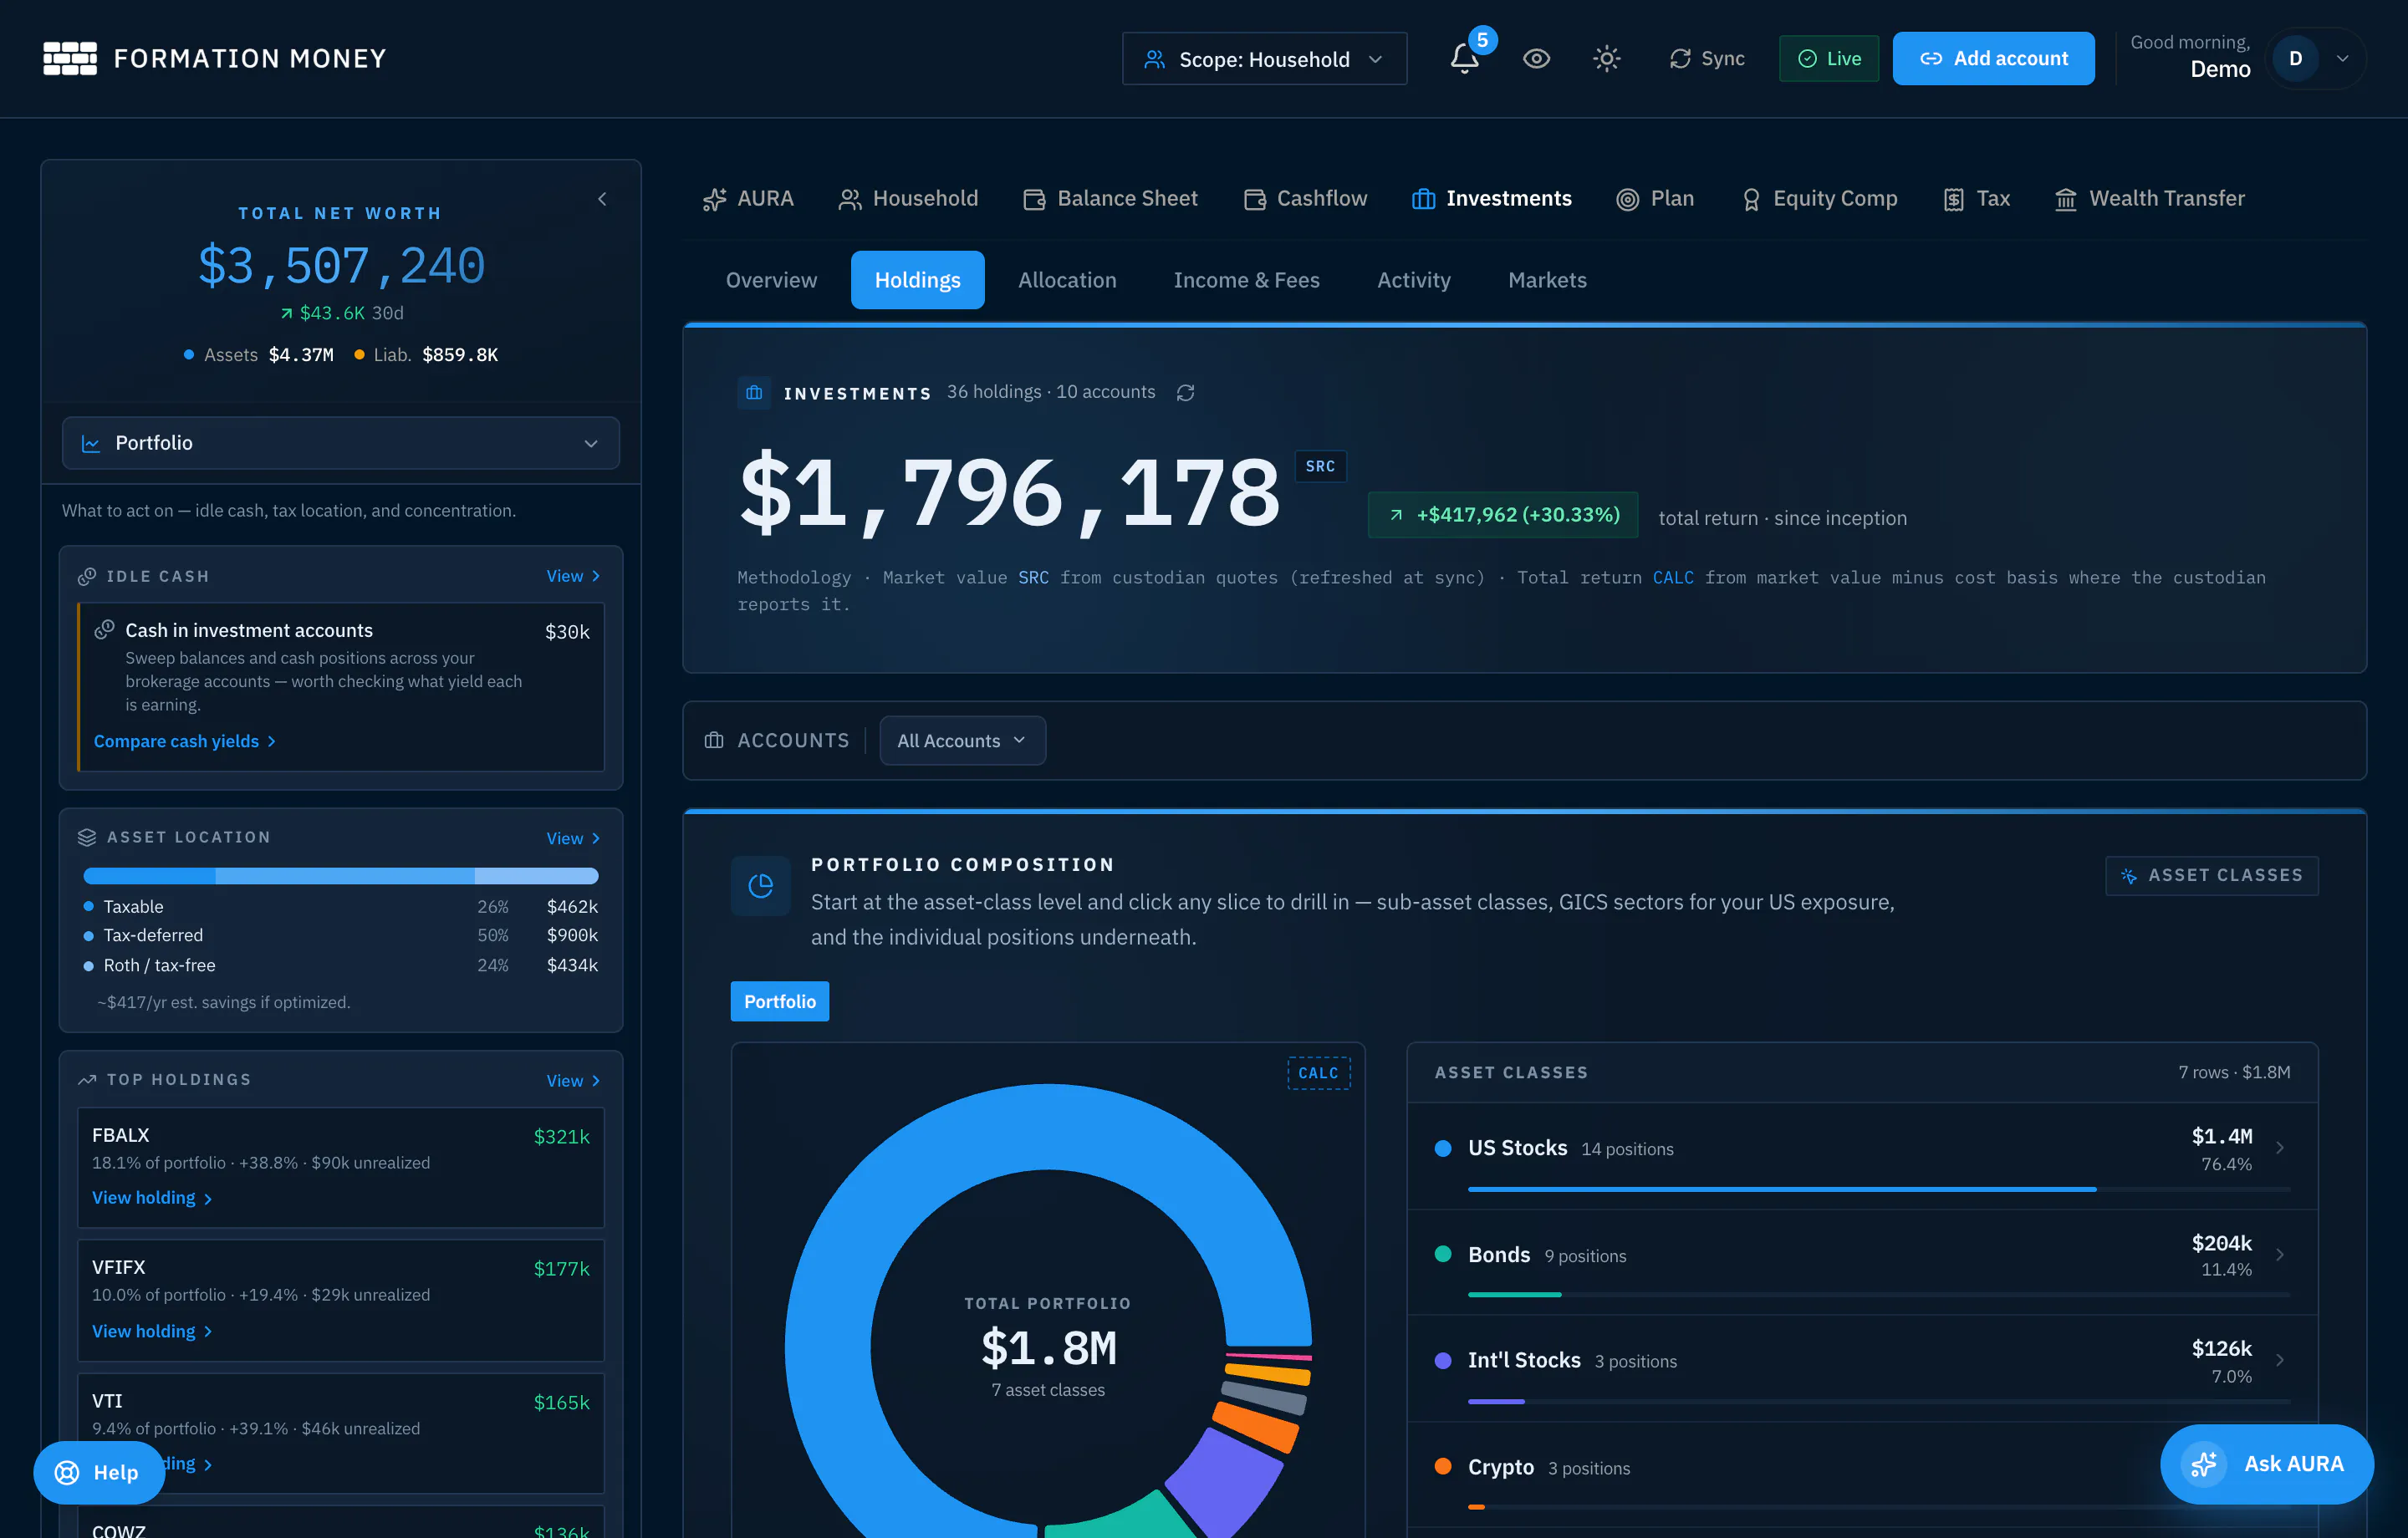Open the Household tab
Viewport: 2408px width, 1538px height.
tap(908, 199)
